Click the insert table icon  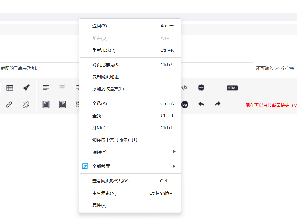coord(10,88)
